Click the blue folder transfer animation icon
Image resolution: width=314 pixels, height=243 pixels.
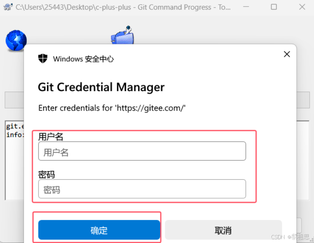[x=122, y=35]
